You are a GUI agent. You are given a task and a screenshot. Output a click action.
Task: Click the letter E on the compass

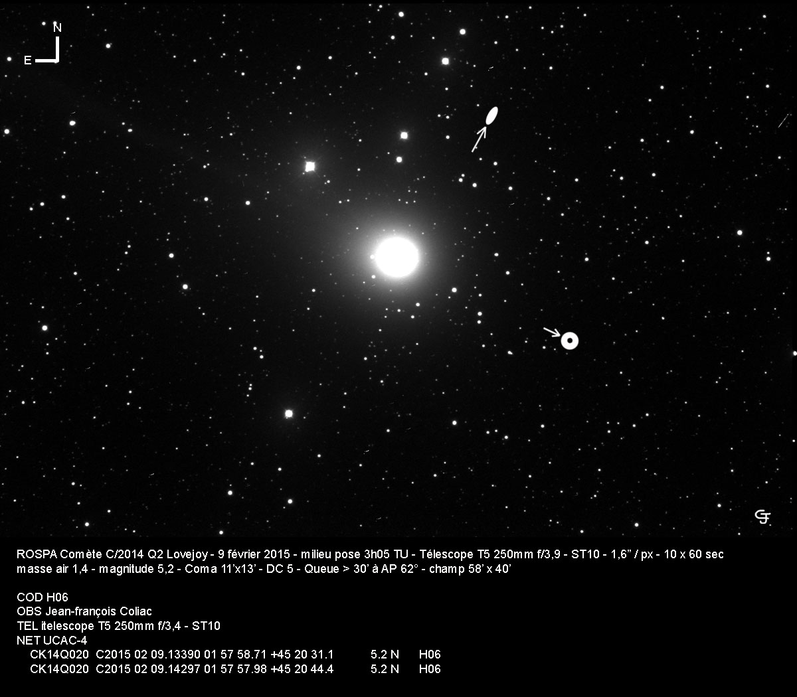coord(27,60)
